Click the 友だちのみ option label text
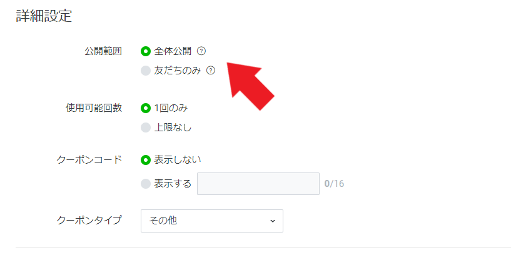This screenshot has height=255, width=511. pos(178,71)
